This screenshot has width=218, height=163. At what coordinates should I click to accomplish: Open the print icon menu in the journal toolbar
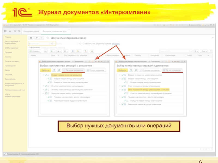[59, 51]
